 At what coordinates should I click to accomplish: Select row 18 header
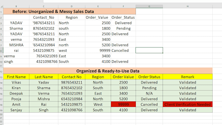[2, 105]
